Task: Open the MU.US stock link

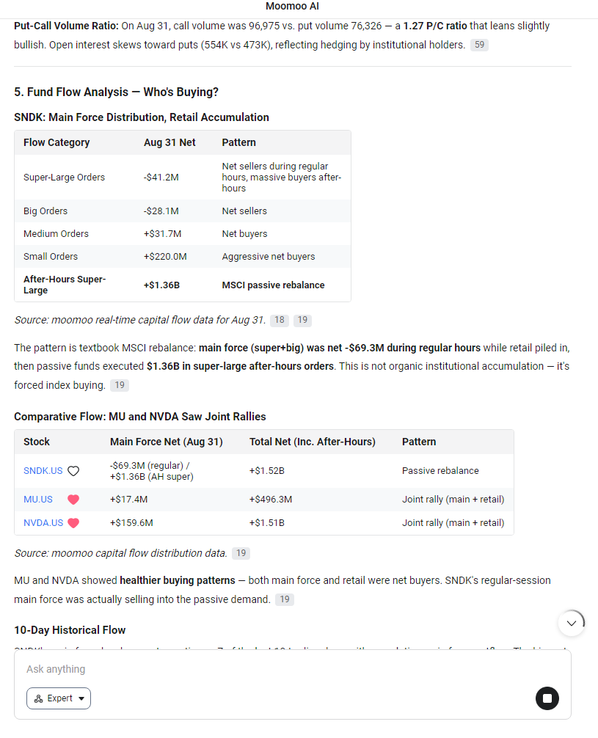Action: click(38, 500)
